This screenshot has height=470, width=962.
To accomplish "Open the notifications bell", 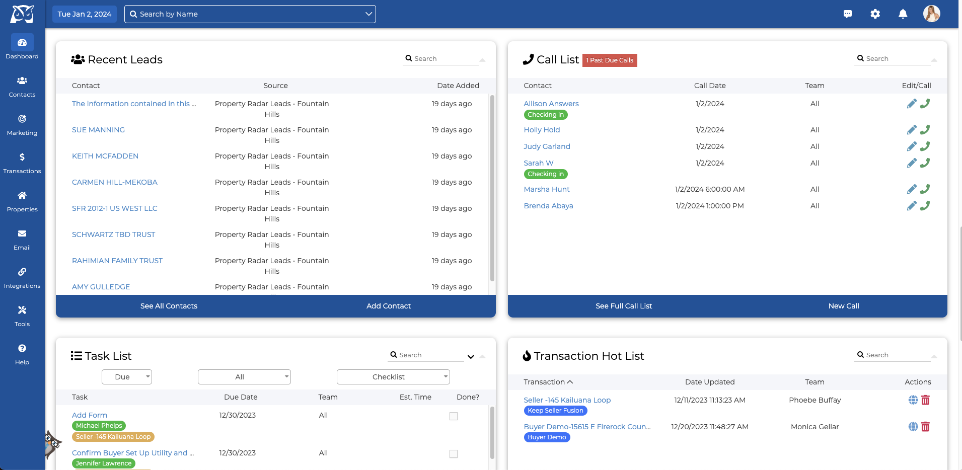I will click(x=903, y=14).
